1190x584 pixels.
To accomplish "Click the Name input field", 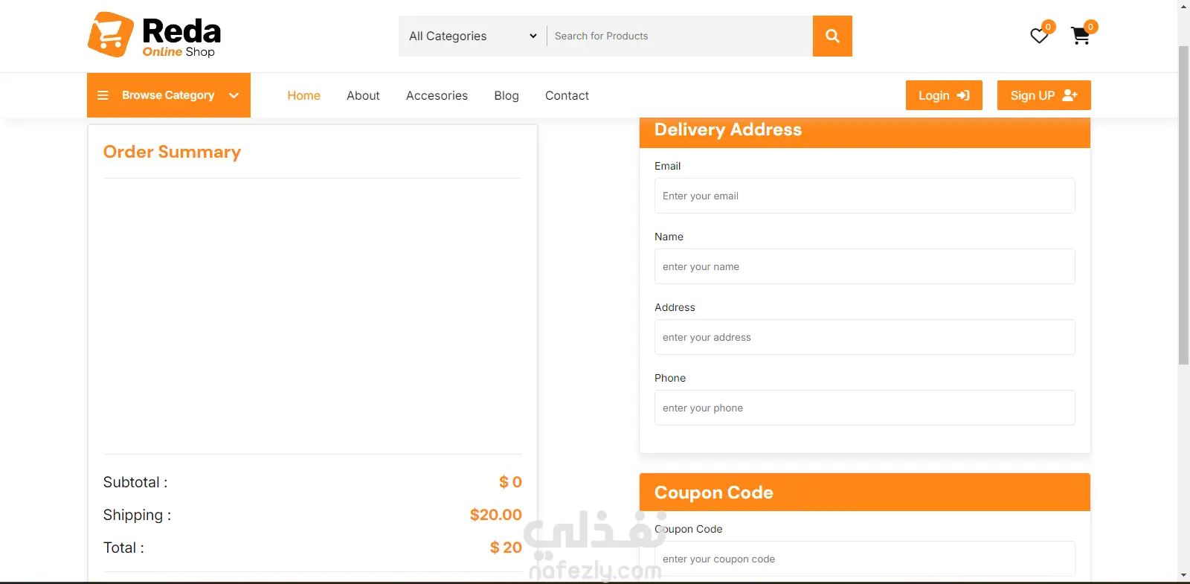I will coord(864,266).
